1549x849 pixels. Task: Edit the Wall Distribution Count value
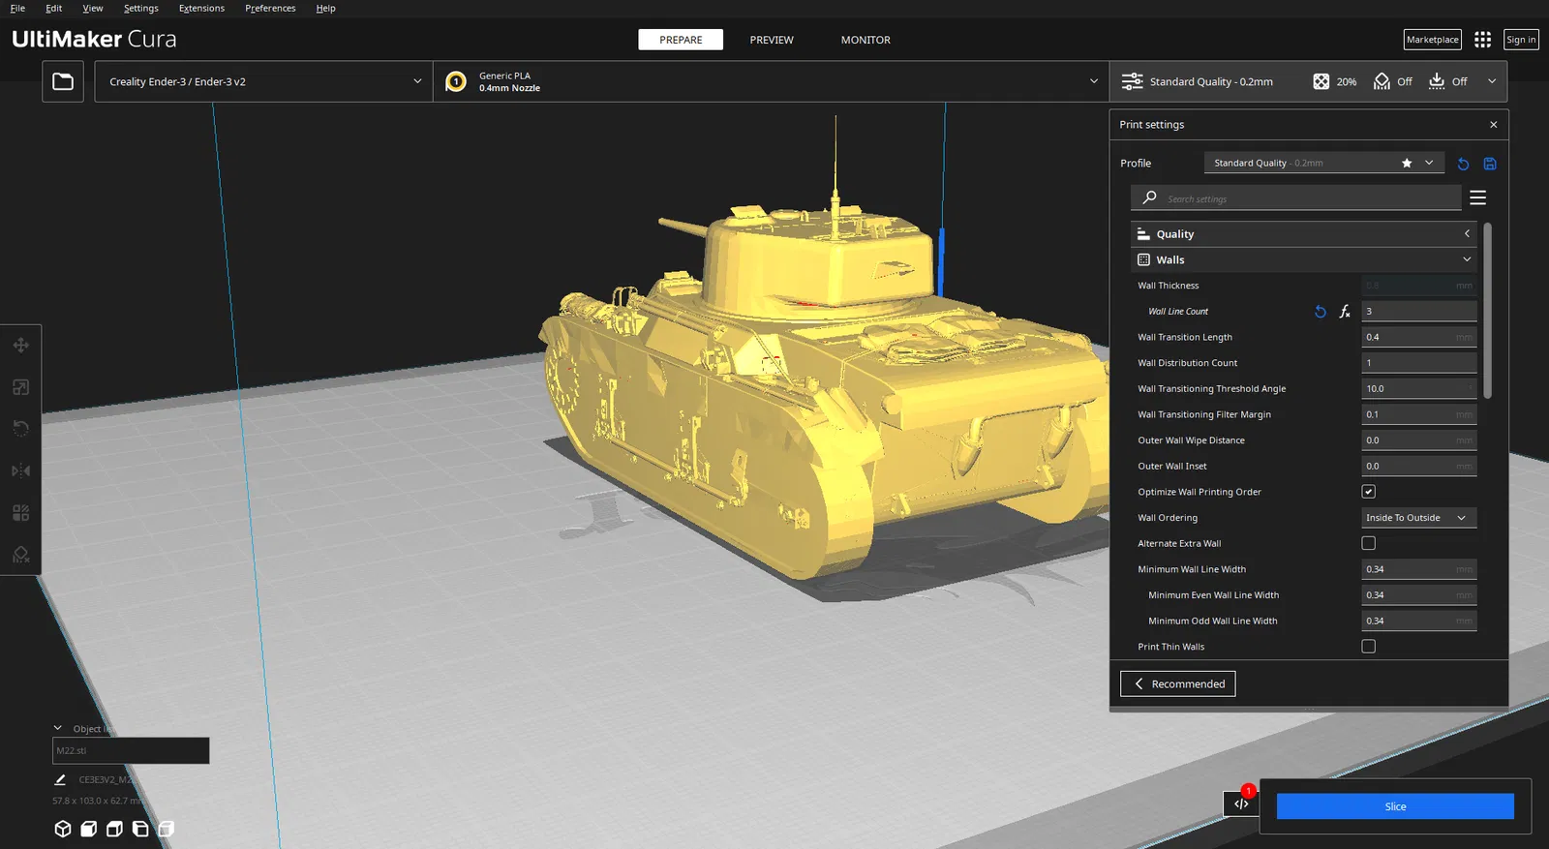[x=1419, y=363]
